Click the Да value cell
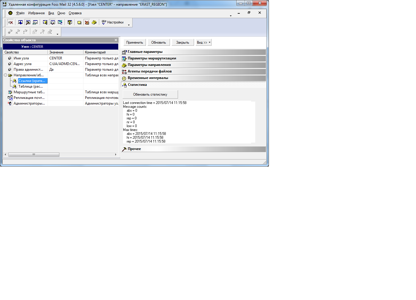This screenshot has width=416, height=300. (x=66, y=70)
